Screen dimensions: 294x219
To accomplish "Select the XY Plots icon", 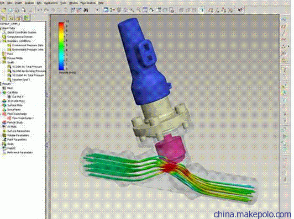I will click(x=4, y=127).
